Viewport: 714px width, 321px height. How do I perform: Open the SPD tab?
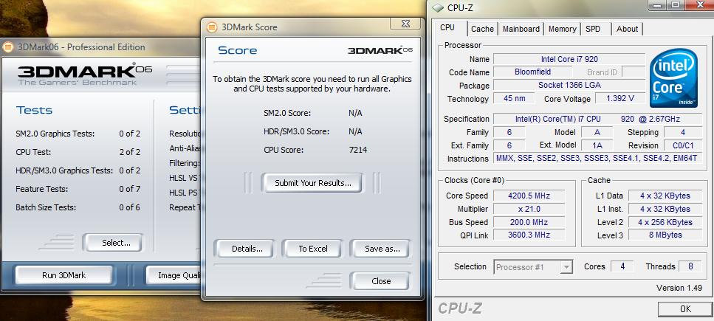pyautogui.click(x=594, y=29)
